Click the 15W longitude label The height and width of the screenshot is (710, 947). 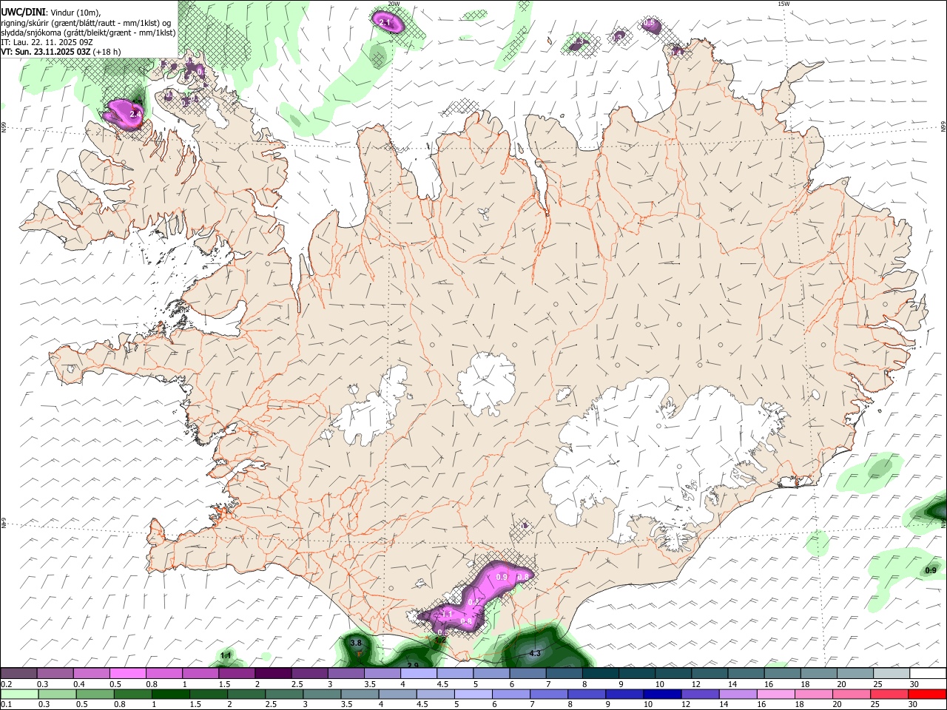pos(783,4)
